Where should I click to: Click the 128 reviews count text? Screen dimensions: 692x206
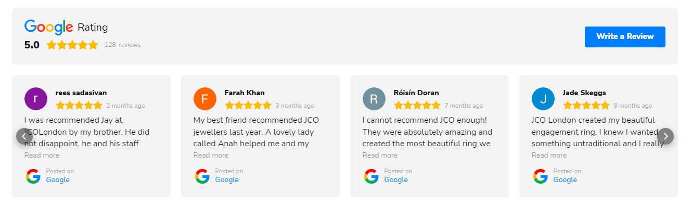pyautogui.click(x=122, y=45)
